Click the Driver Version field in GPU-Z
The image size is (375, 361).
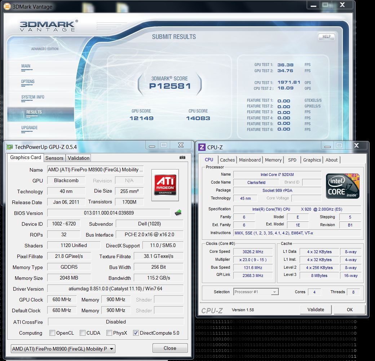click(x=115, y=289)
